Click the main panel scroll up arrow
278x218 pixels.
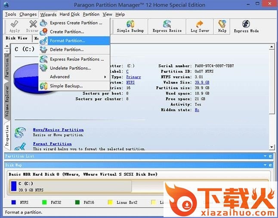click(x=272, y=47)
